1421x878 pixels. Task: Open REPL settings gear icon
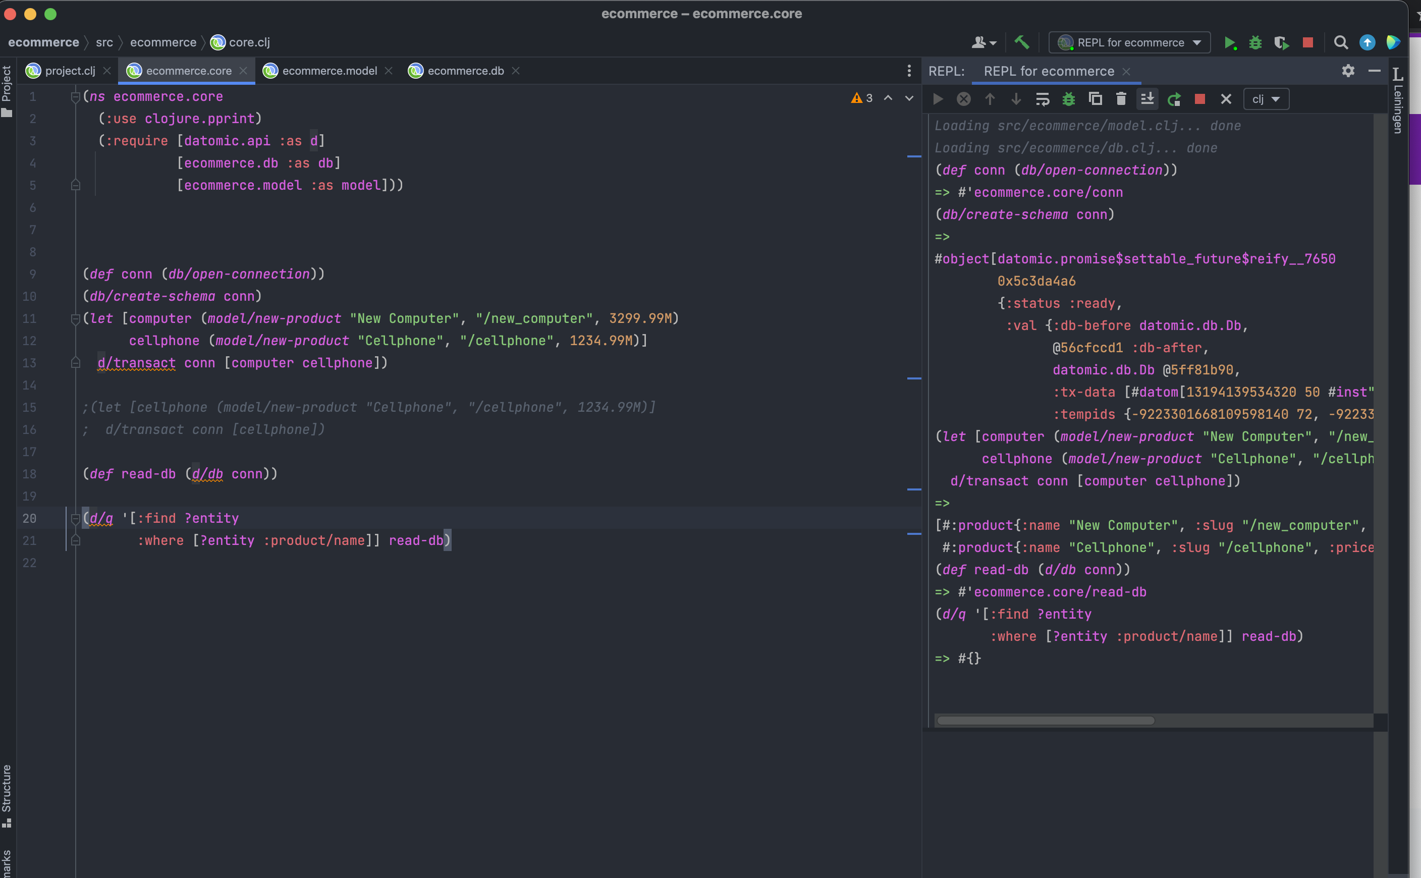1348,71
